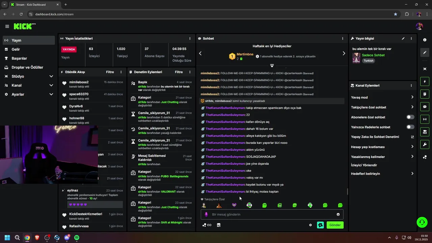This screenshot has height=243, width=432.
Task: Click the screen-capture icon in the right rail
Action: tap(425, 69)
